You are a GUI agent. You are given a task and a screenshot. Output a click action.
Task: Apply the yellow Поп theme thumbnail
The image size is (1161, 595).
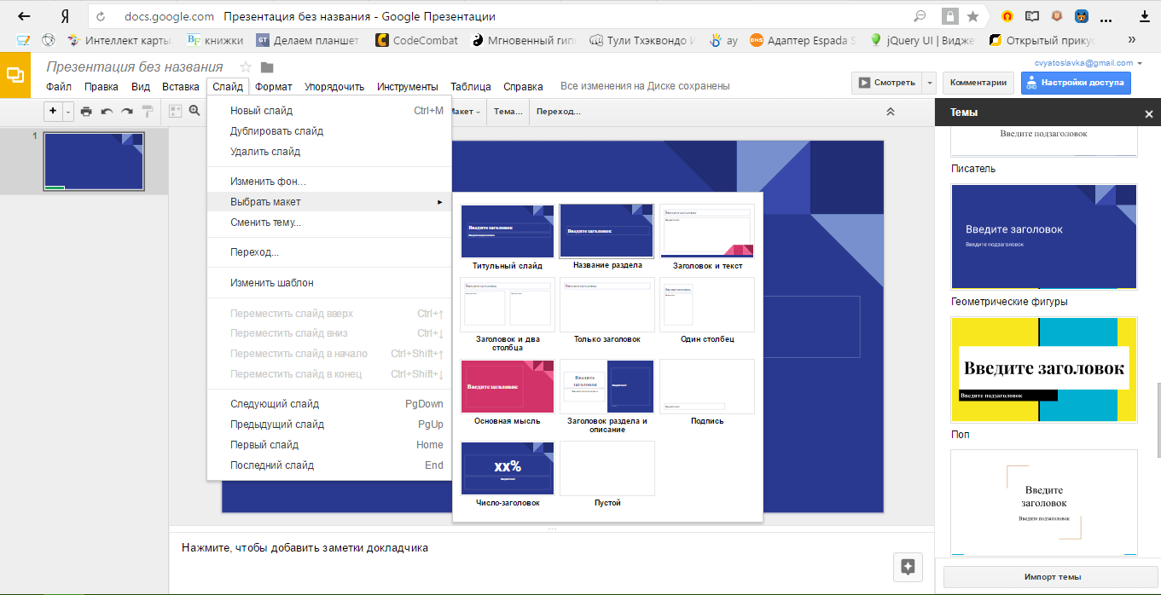click(x=1043, y=369)
